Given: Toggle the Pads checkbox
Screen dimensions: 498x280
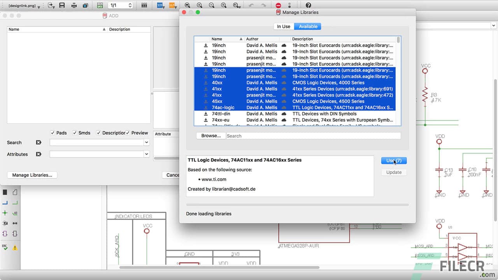Looking at the screenshot, I should (x=53, y=133).
